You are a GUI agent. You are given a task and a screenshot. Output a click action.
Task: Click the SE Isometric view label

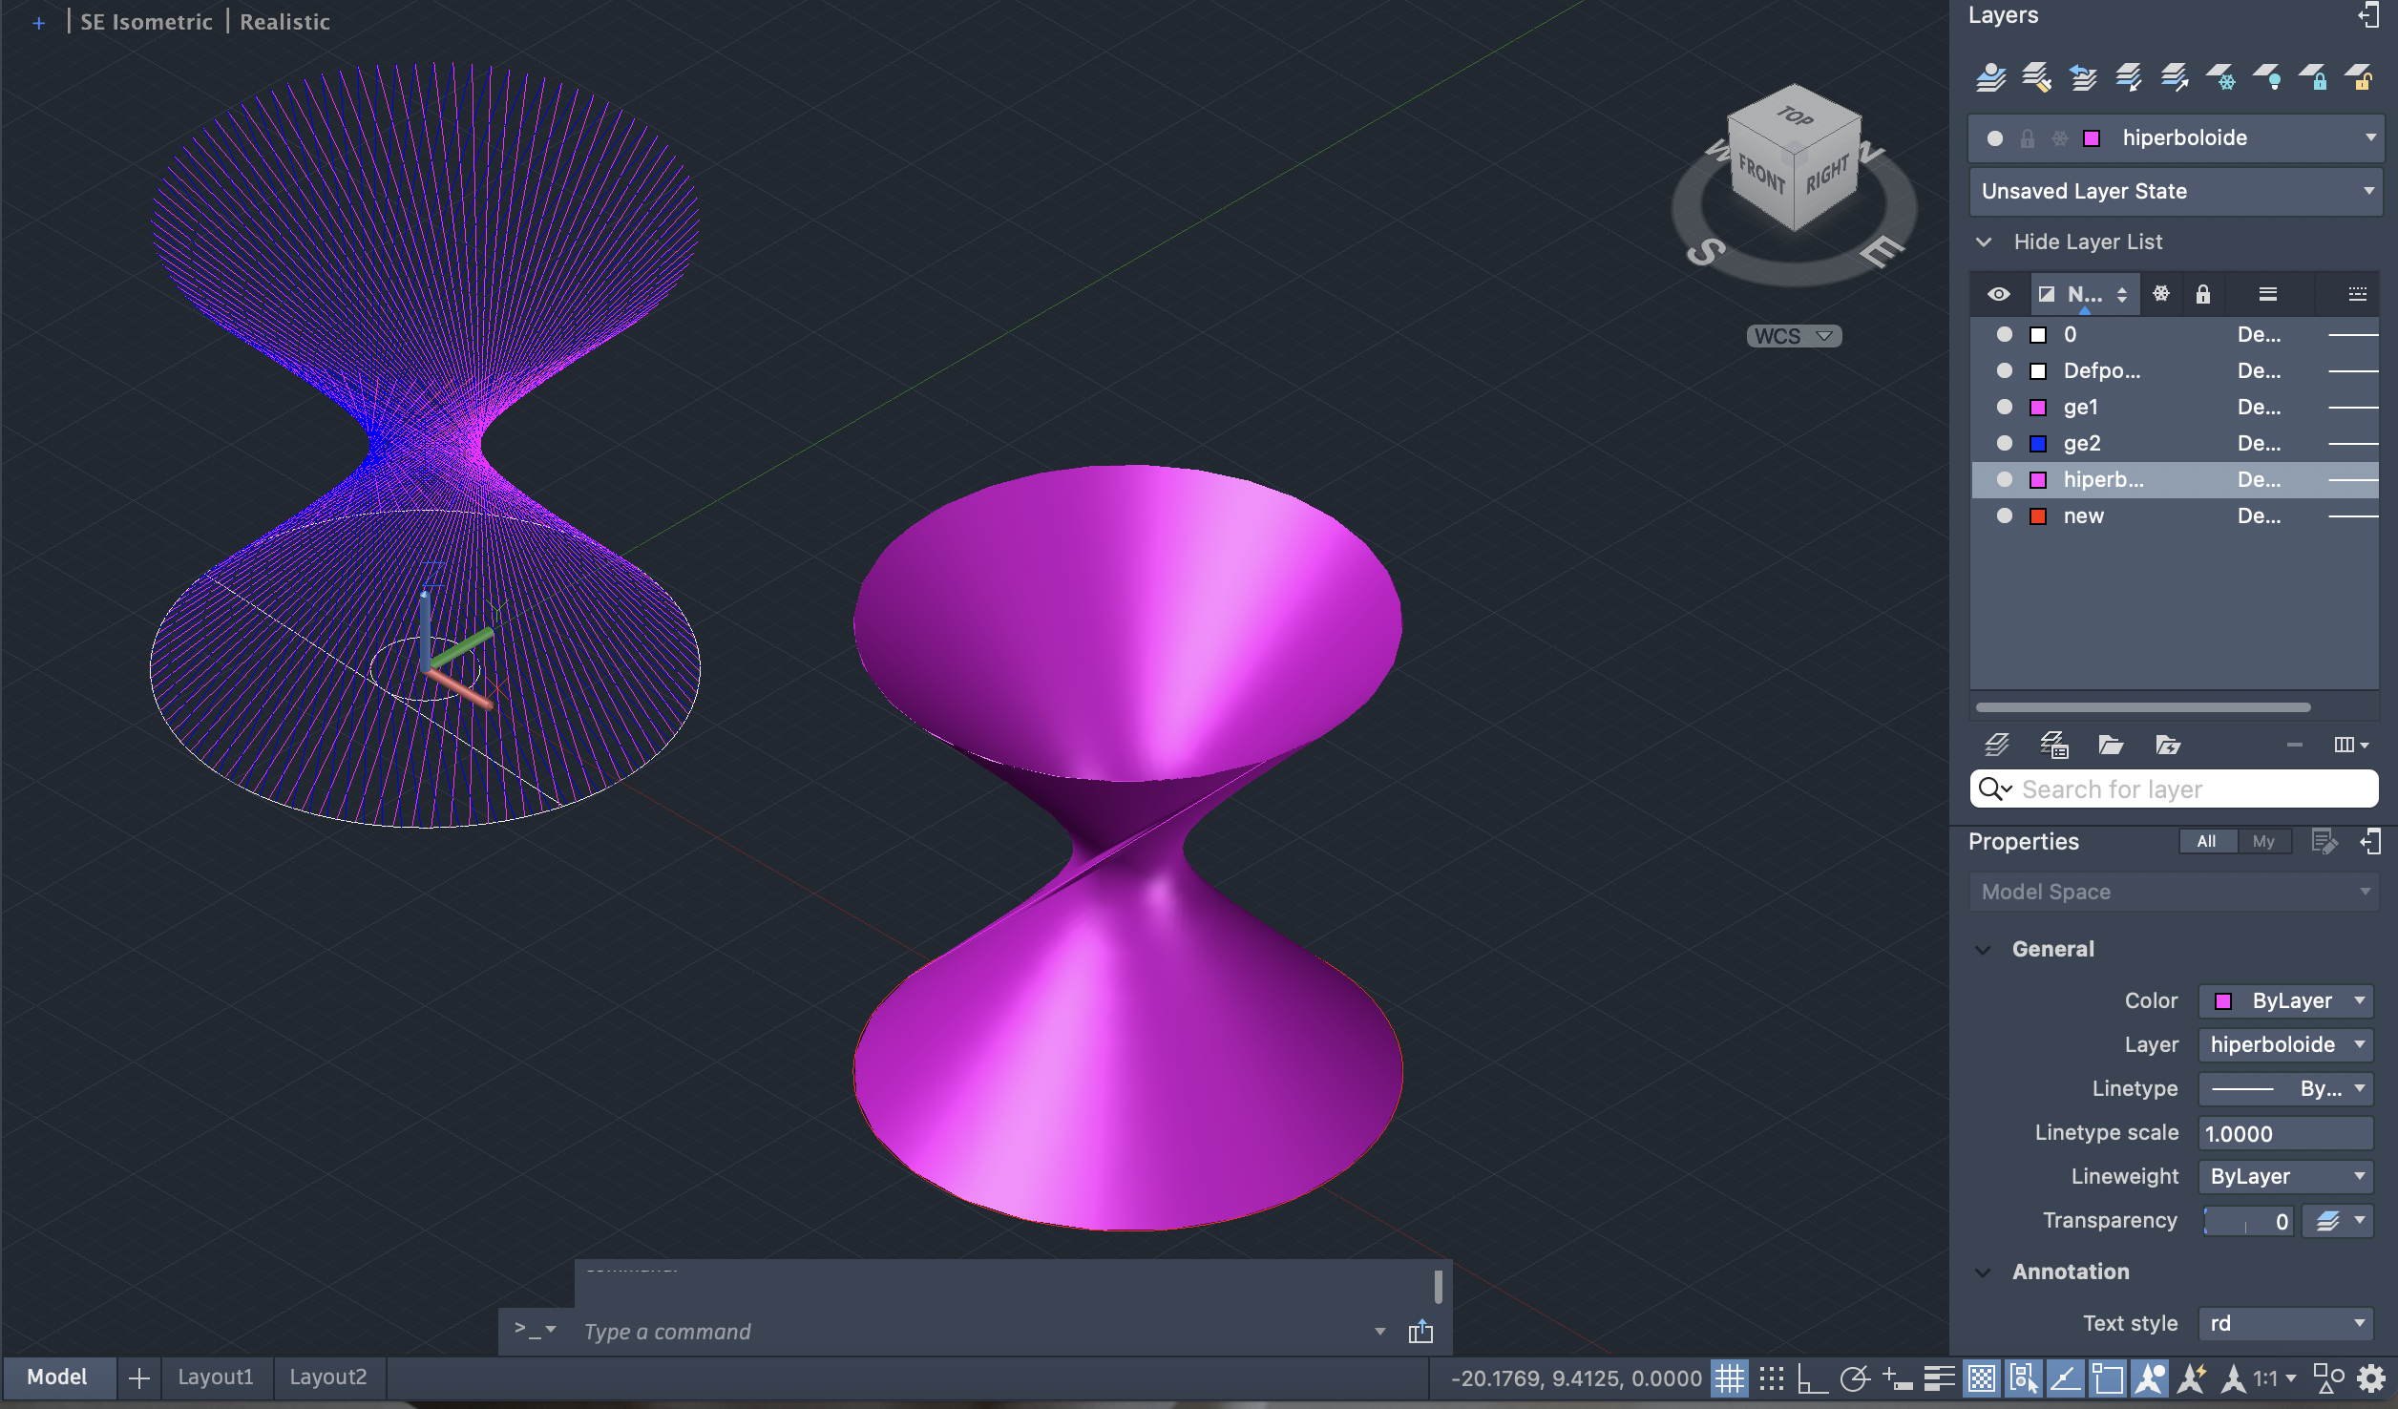tap(146, 21)
